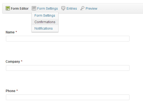Focus the Company text input field
The width and height of the screenshot is (143, 109).
(68, 68)
